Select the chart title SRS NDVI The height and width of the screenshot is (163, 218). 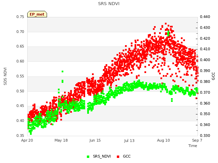click(109, 4)
